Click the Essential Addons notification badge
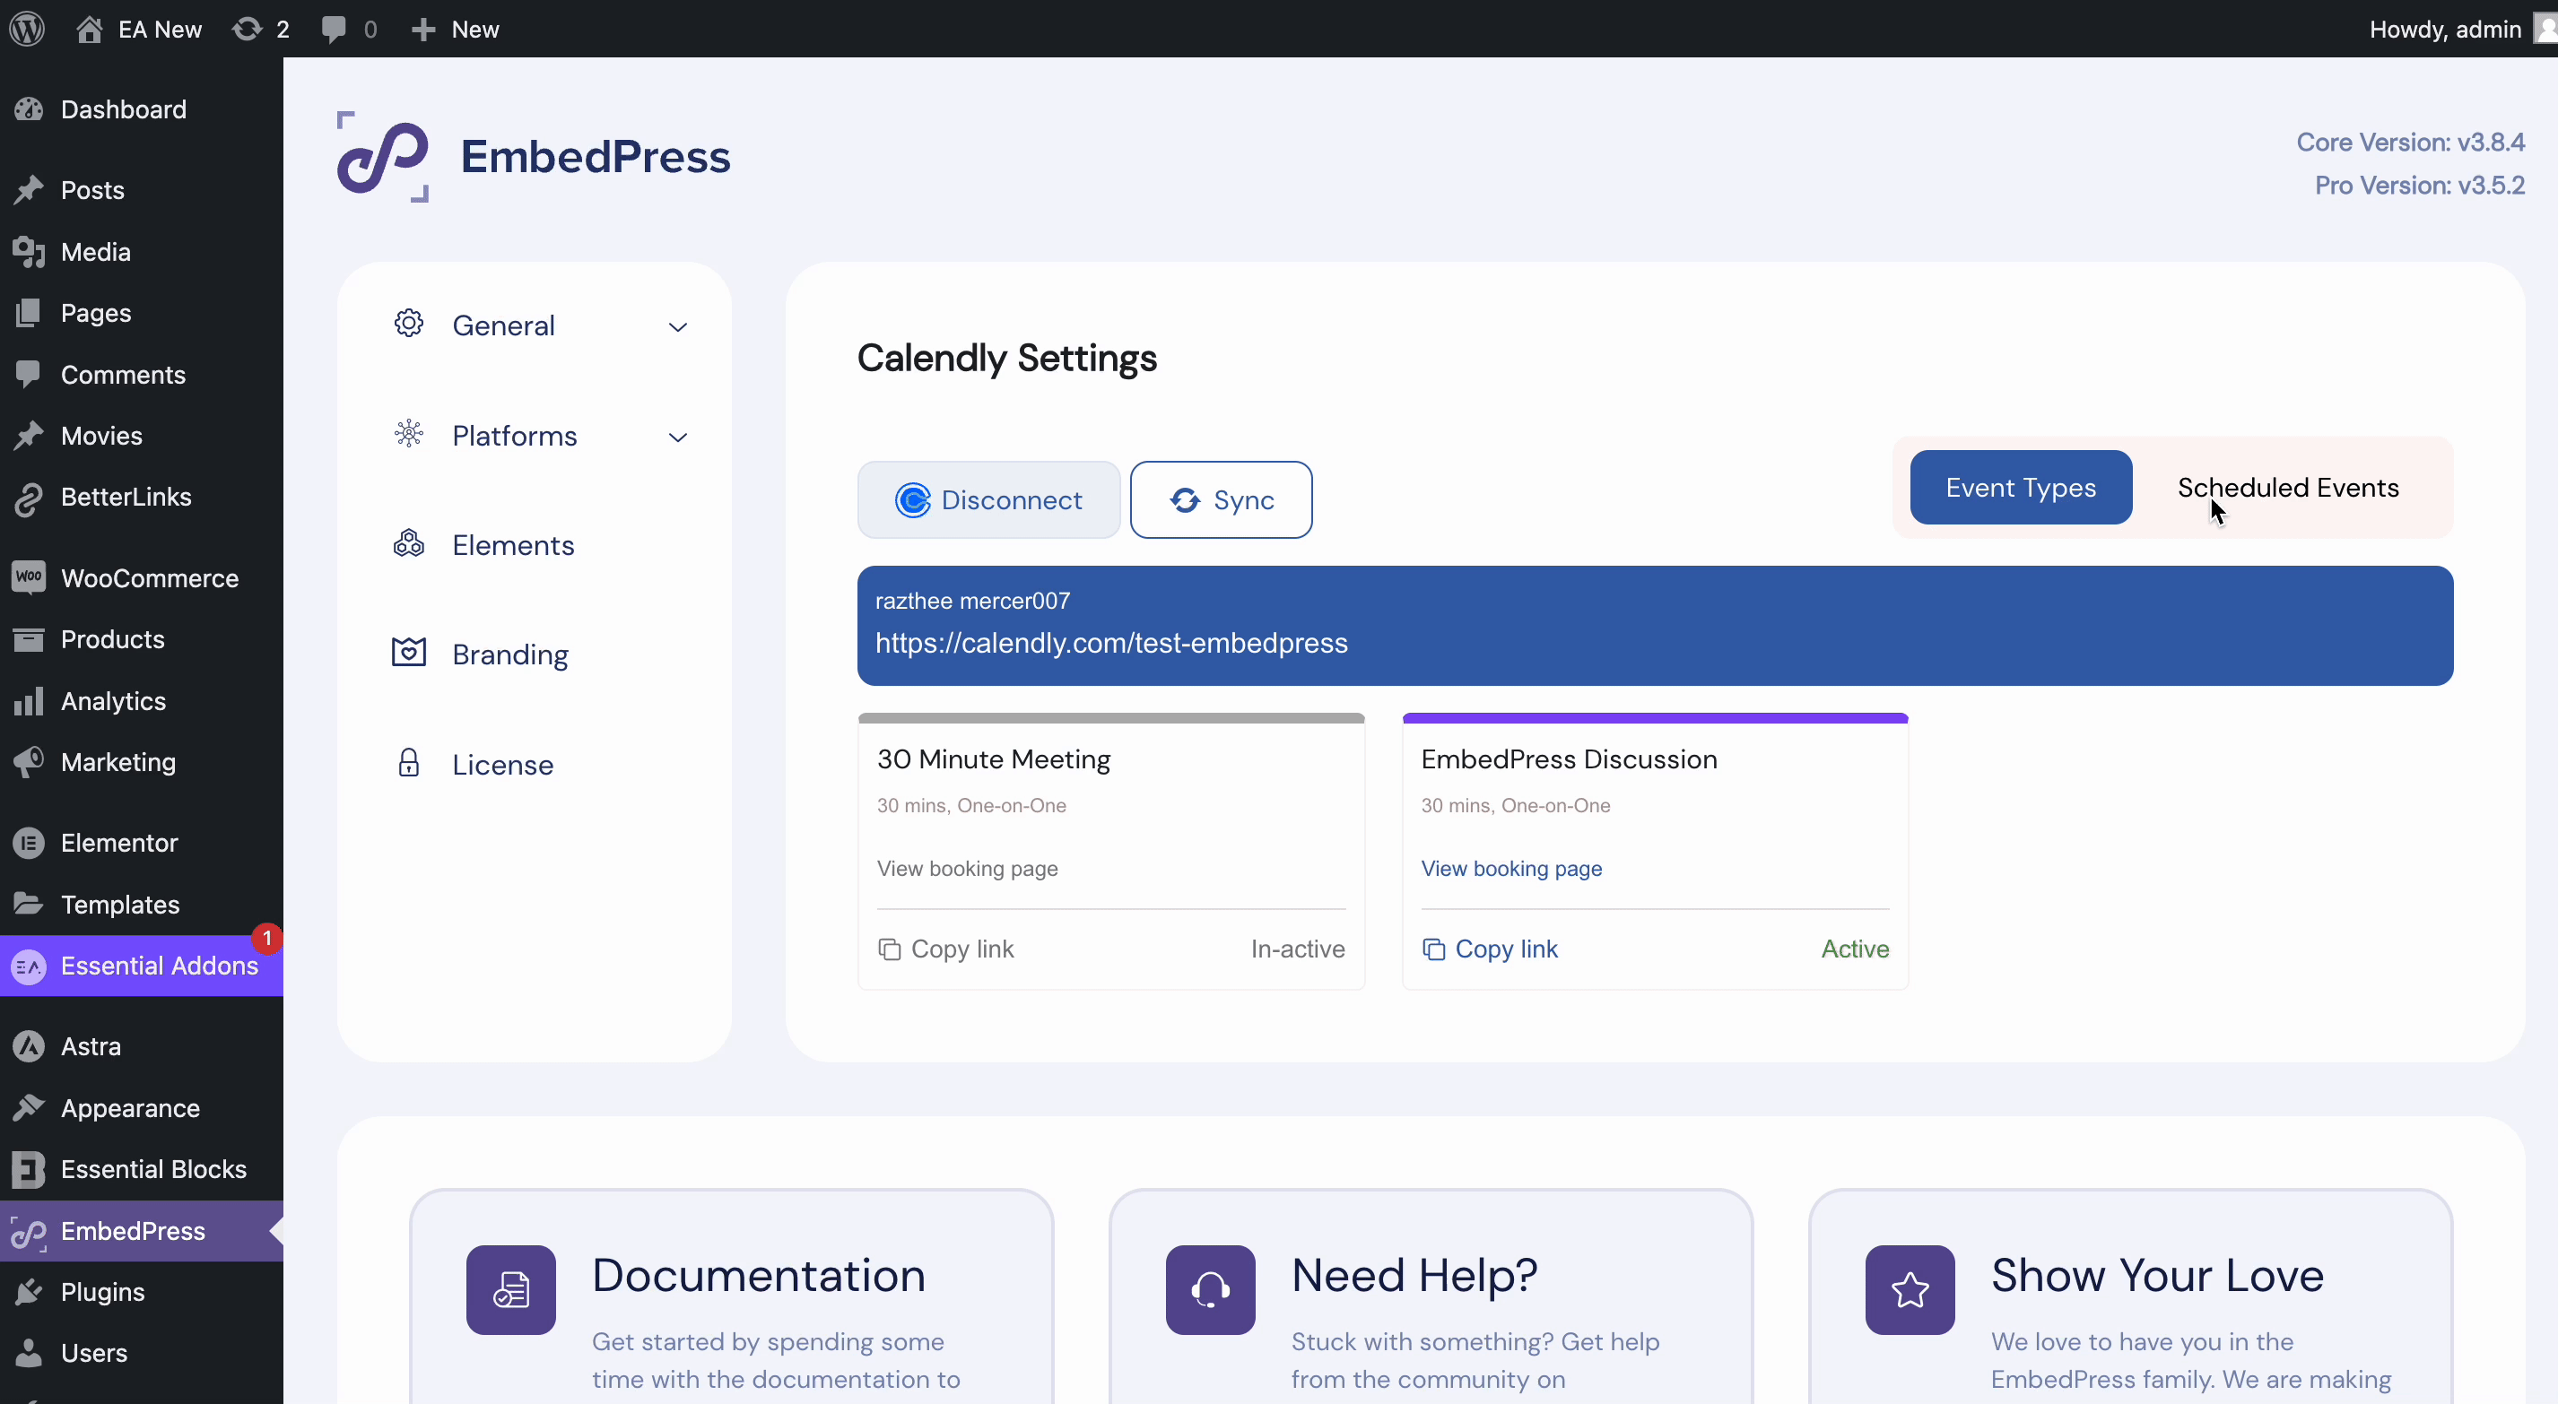The height and width of the screenshot is (1404, 2558). coord(266,939)
